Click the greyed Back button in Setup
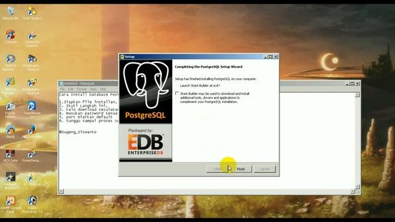 pos(217,169)
